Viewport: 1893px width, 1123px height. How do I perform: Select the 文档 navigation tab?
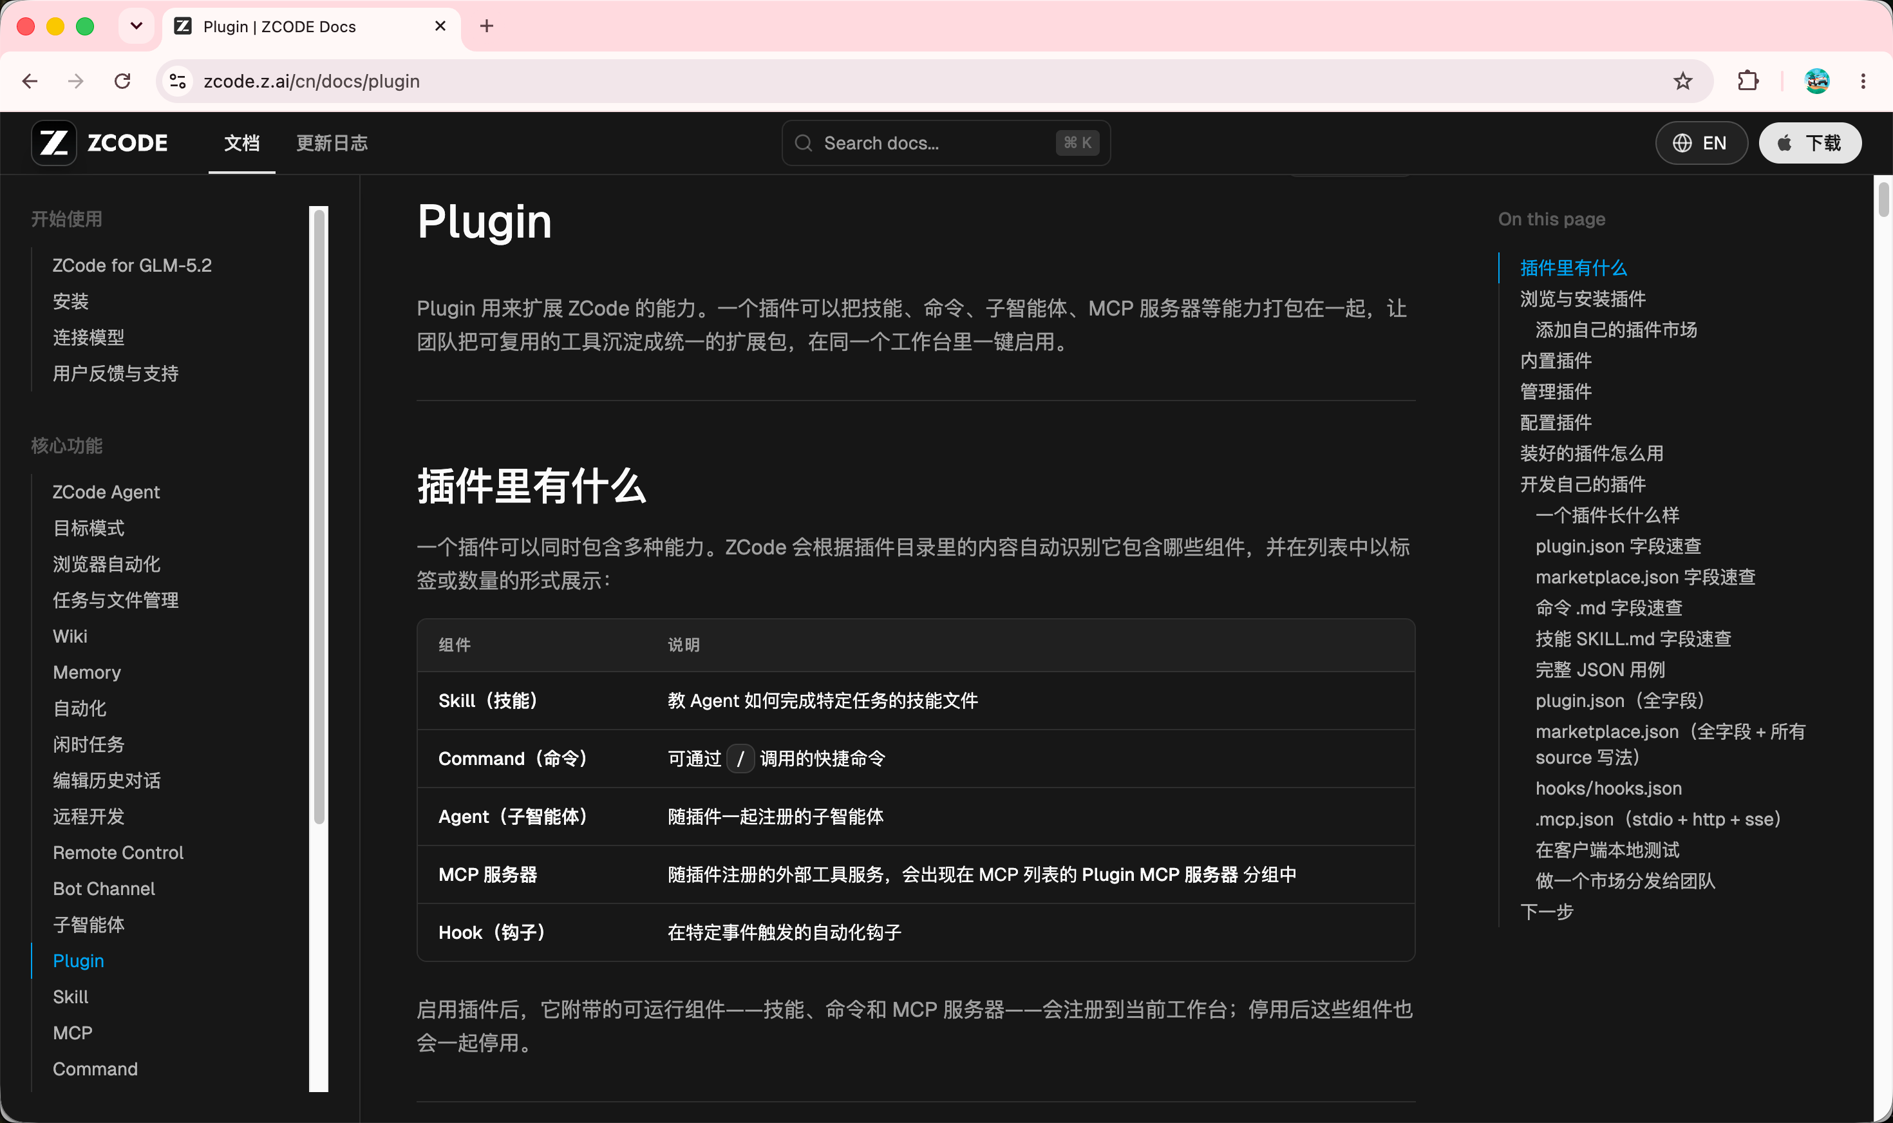242,143
